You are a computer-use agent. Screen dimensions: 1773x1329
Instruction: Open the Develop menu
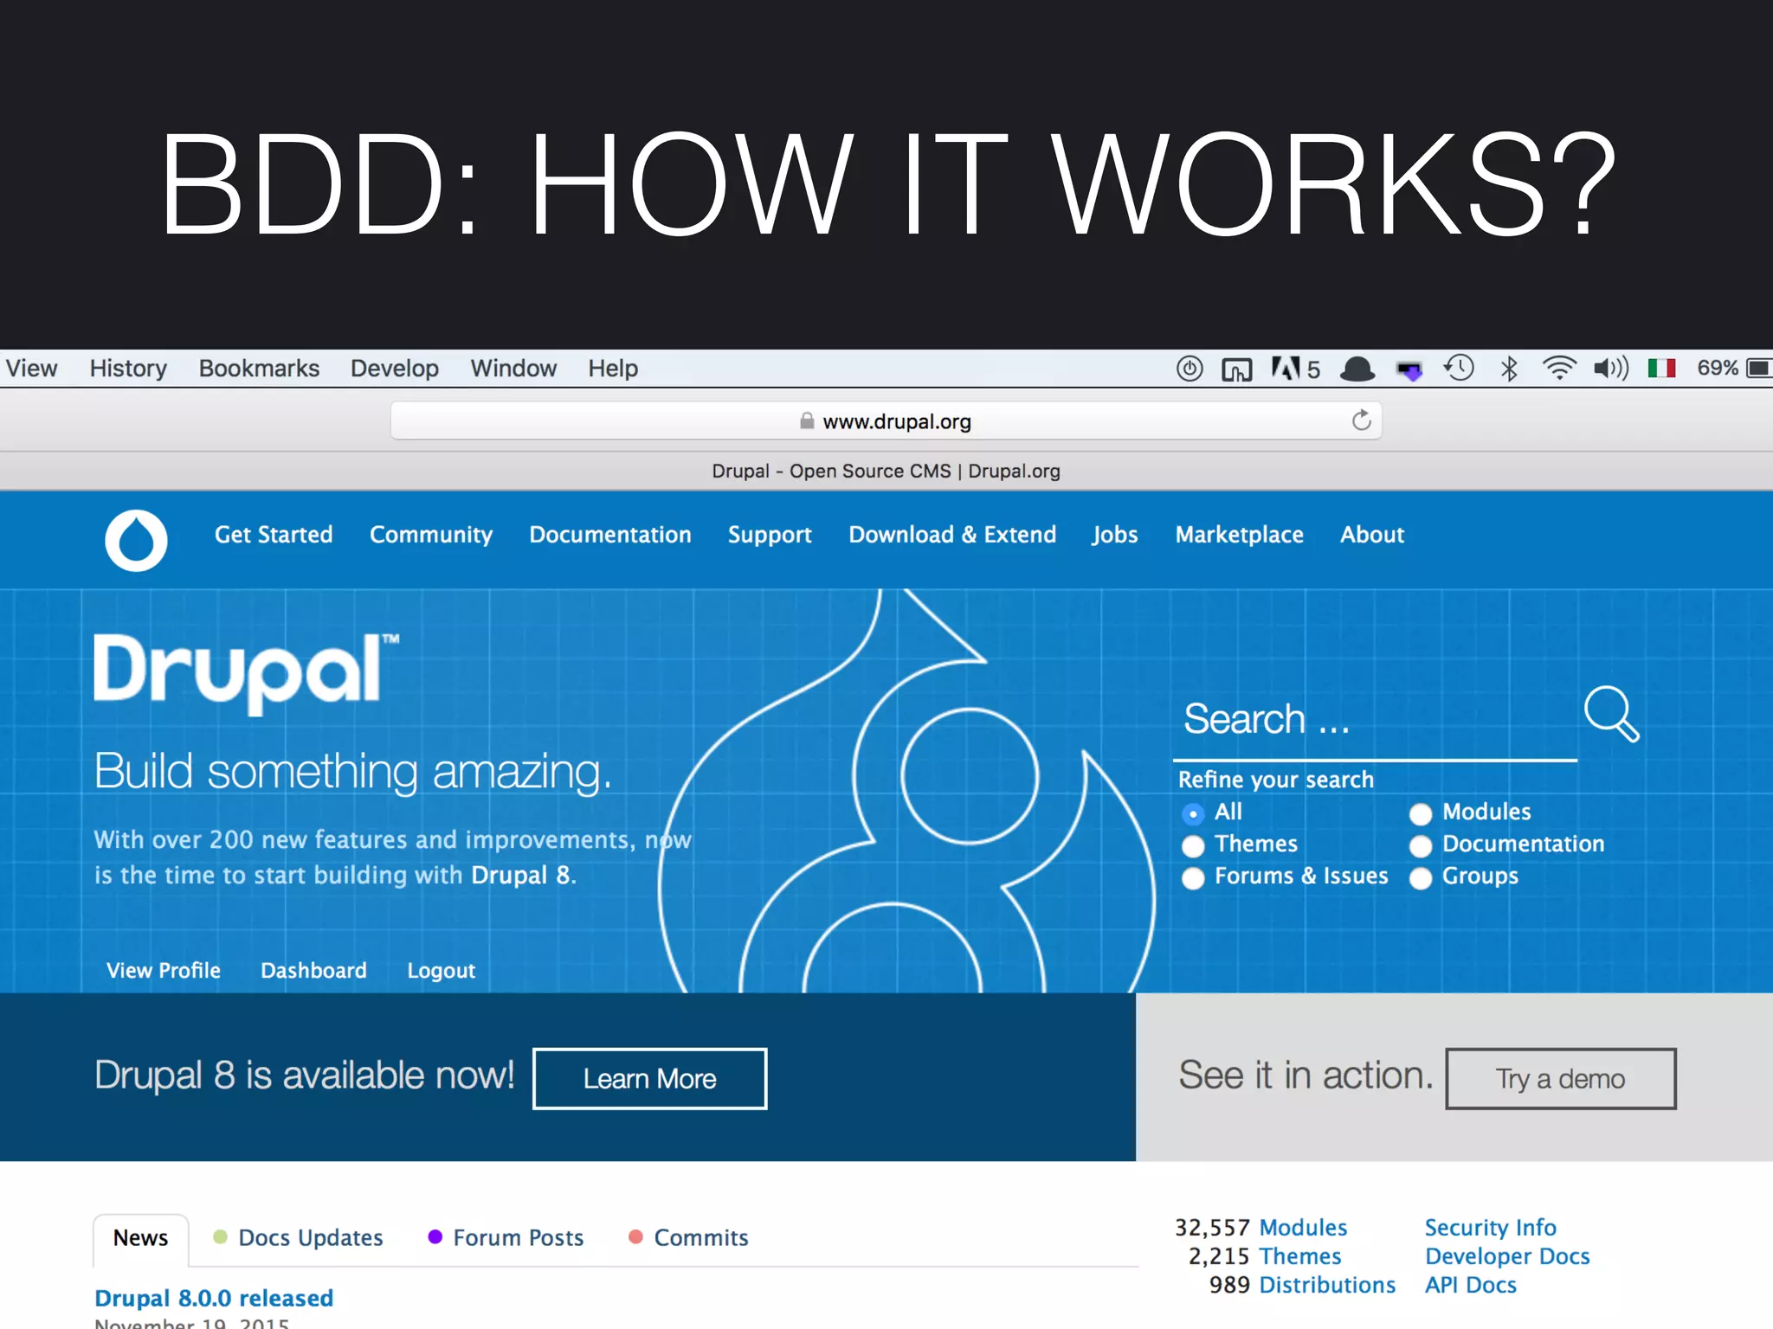coord(394,369)
